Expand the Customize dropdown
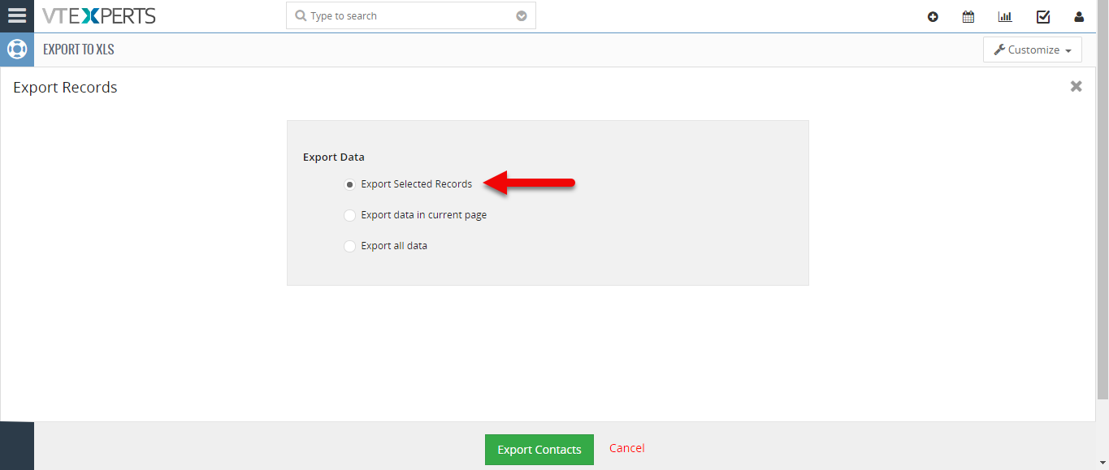 1033,50
